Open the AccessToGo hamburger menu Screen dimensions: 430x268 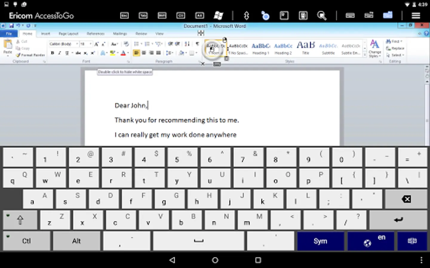[416, 15]
